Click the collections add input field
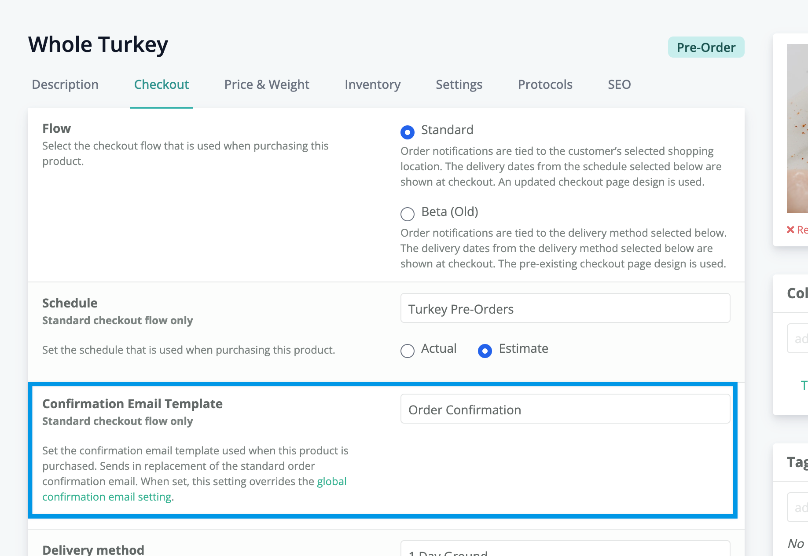Screen dimensions: 808x556 [797, 338]
